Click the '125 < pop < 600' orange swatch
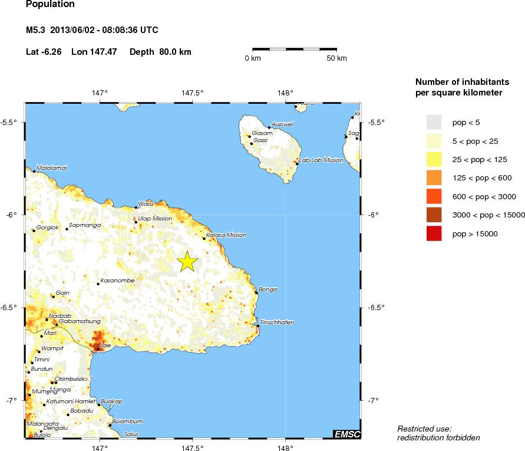 434,178
